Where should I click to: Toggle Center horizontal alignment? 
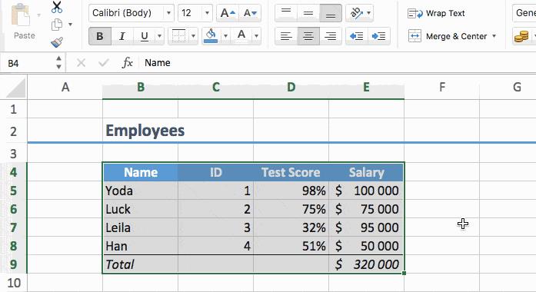(308, 36)
